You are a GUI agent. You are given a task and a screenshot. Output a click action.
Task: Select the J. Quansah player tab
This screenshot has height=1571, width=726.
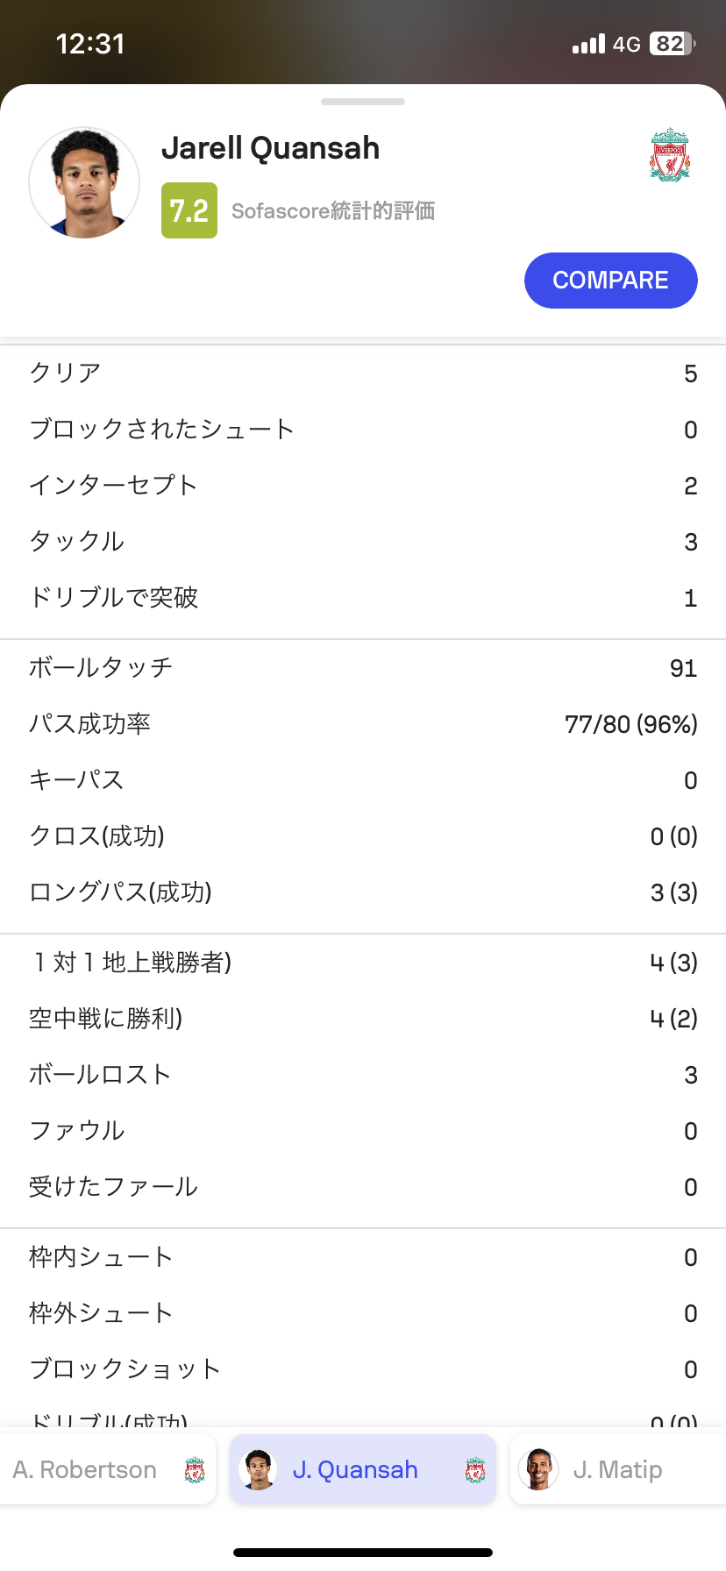pyautogui.click(x=355, y=1469)
